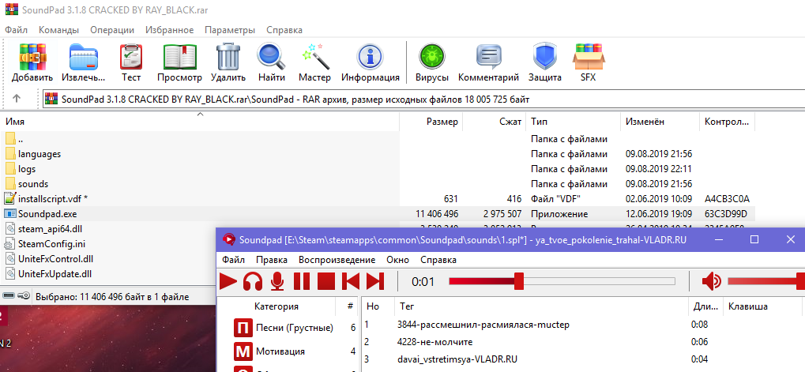Viewport: 805px width, 372px height.
Task: Launch the Мастер wizard wand icon
Action: (314, 56)
